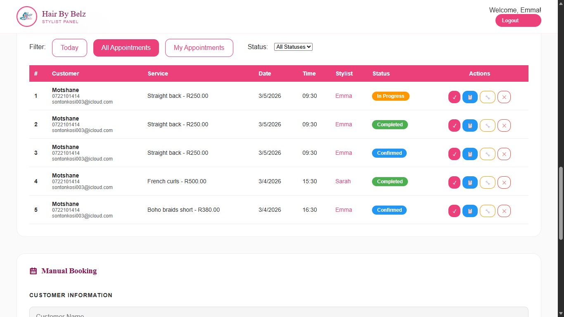Click the X cancel icon on the In Progress appointment
564x317 pixels.
504,97
